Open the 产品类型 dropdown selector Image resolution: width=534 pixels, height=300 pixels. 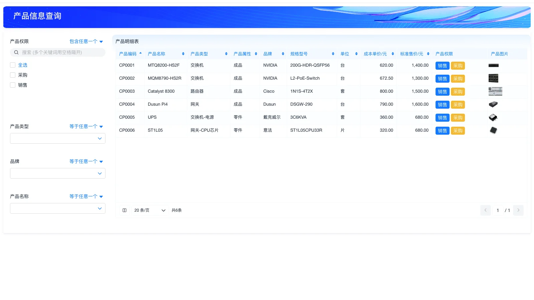(57, 138)
